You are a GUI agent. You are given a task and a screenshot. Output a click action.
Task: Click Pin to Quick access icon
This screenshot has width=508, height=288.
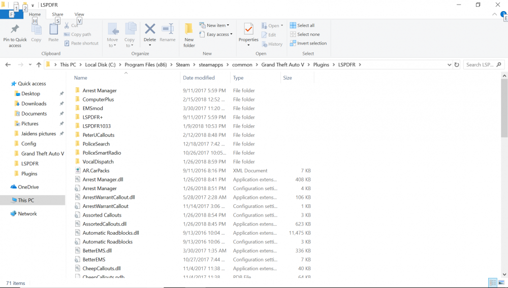click(x=15, y=29)
